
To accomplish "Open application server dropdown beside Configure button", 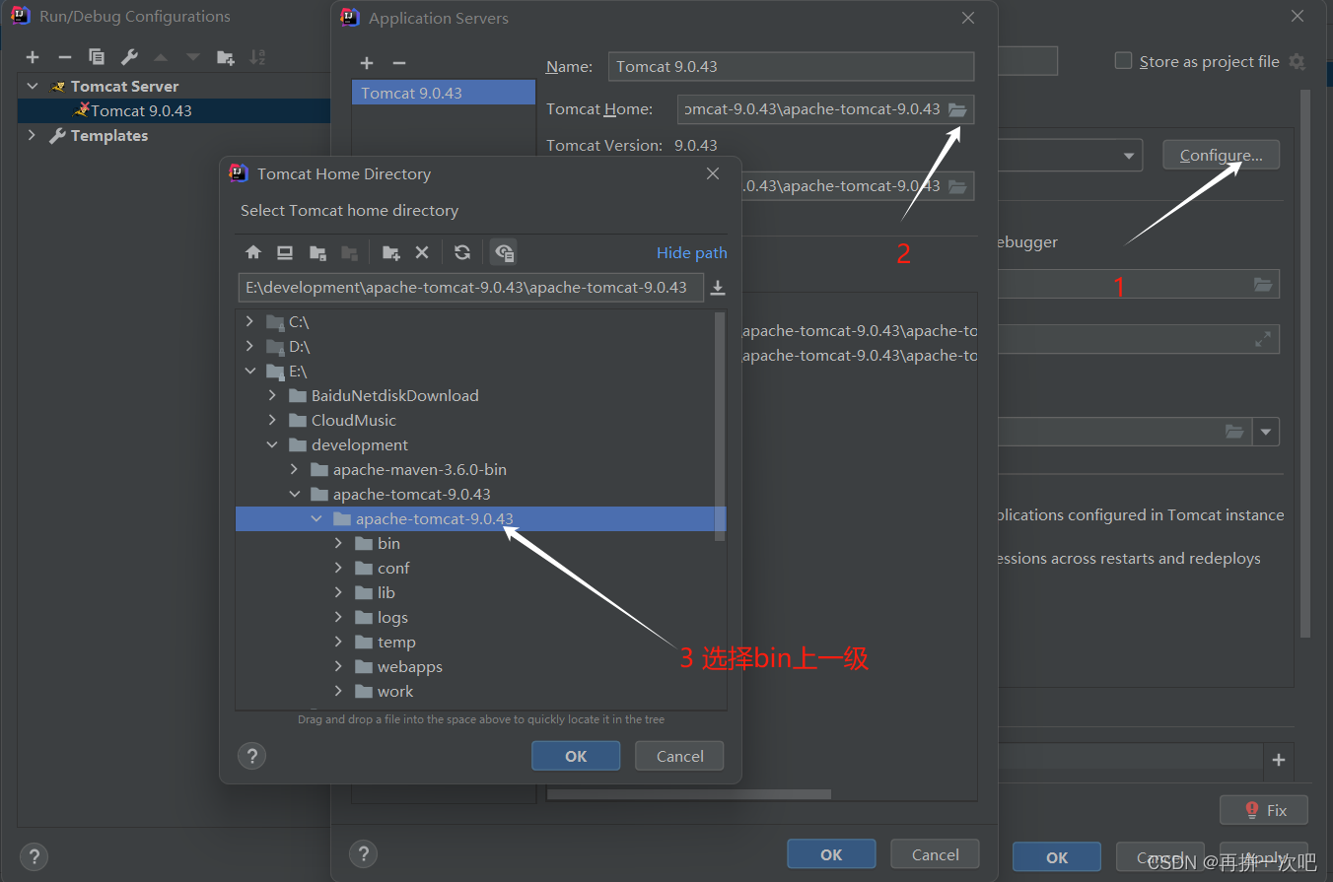I will pos(1129,156).
